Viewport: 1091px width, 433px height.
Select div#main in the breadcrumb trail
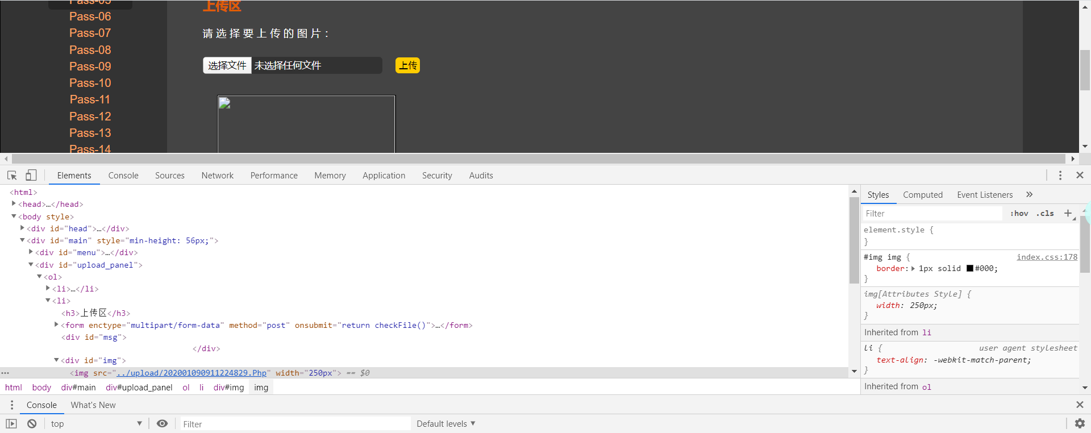[x=78, y=388]
